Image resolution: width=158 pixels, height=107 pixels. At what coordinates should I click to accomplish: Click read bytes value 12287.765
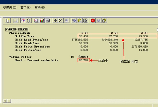pos(141,40)
